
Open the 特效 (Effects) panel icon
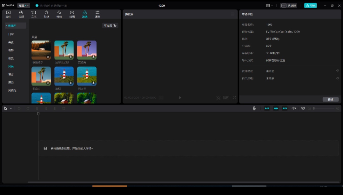coord(59,14)
